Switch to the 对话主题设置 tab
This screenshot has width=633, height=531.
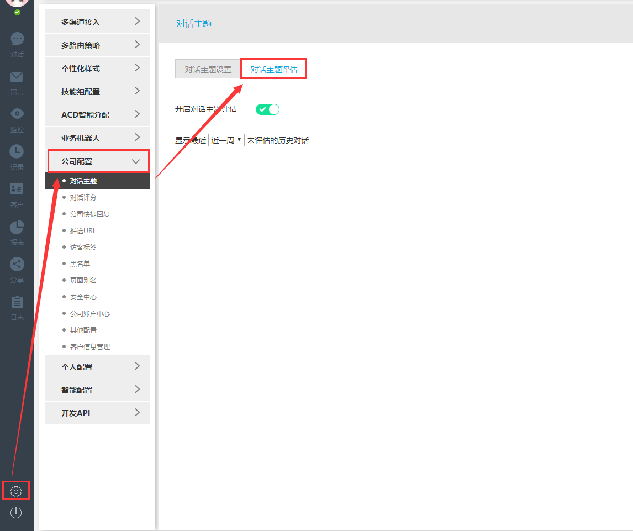coord(208,70)
